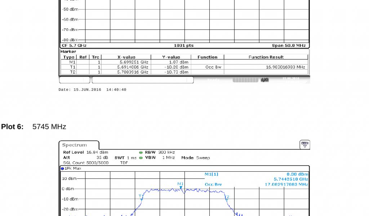The height and width of the screenshot is (216, 369).
Task: Click the blue 1Pk Max trace indicator
Action: tap(62, 168)
